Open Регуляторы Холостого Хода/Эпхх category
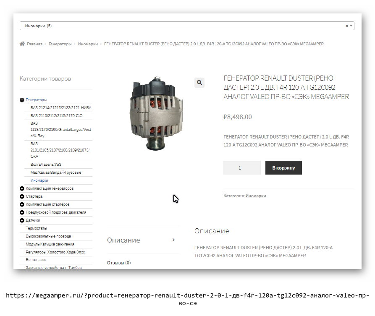The height and width of the screenshot is (316, 375). pyautogui.click(x=55, y=252)
